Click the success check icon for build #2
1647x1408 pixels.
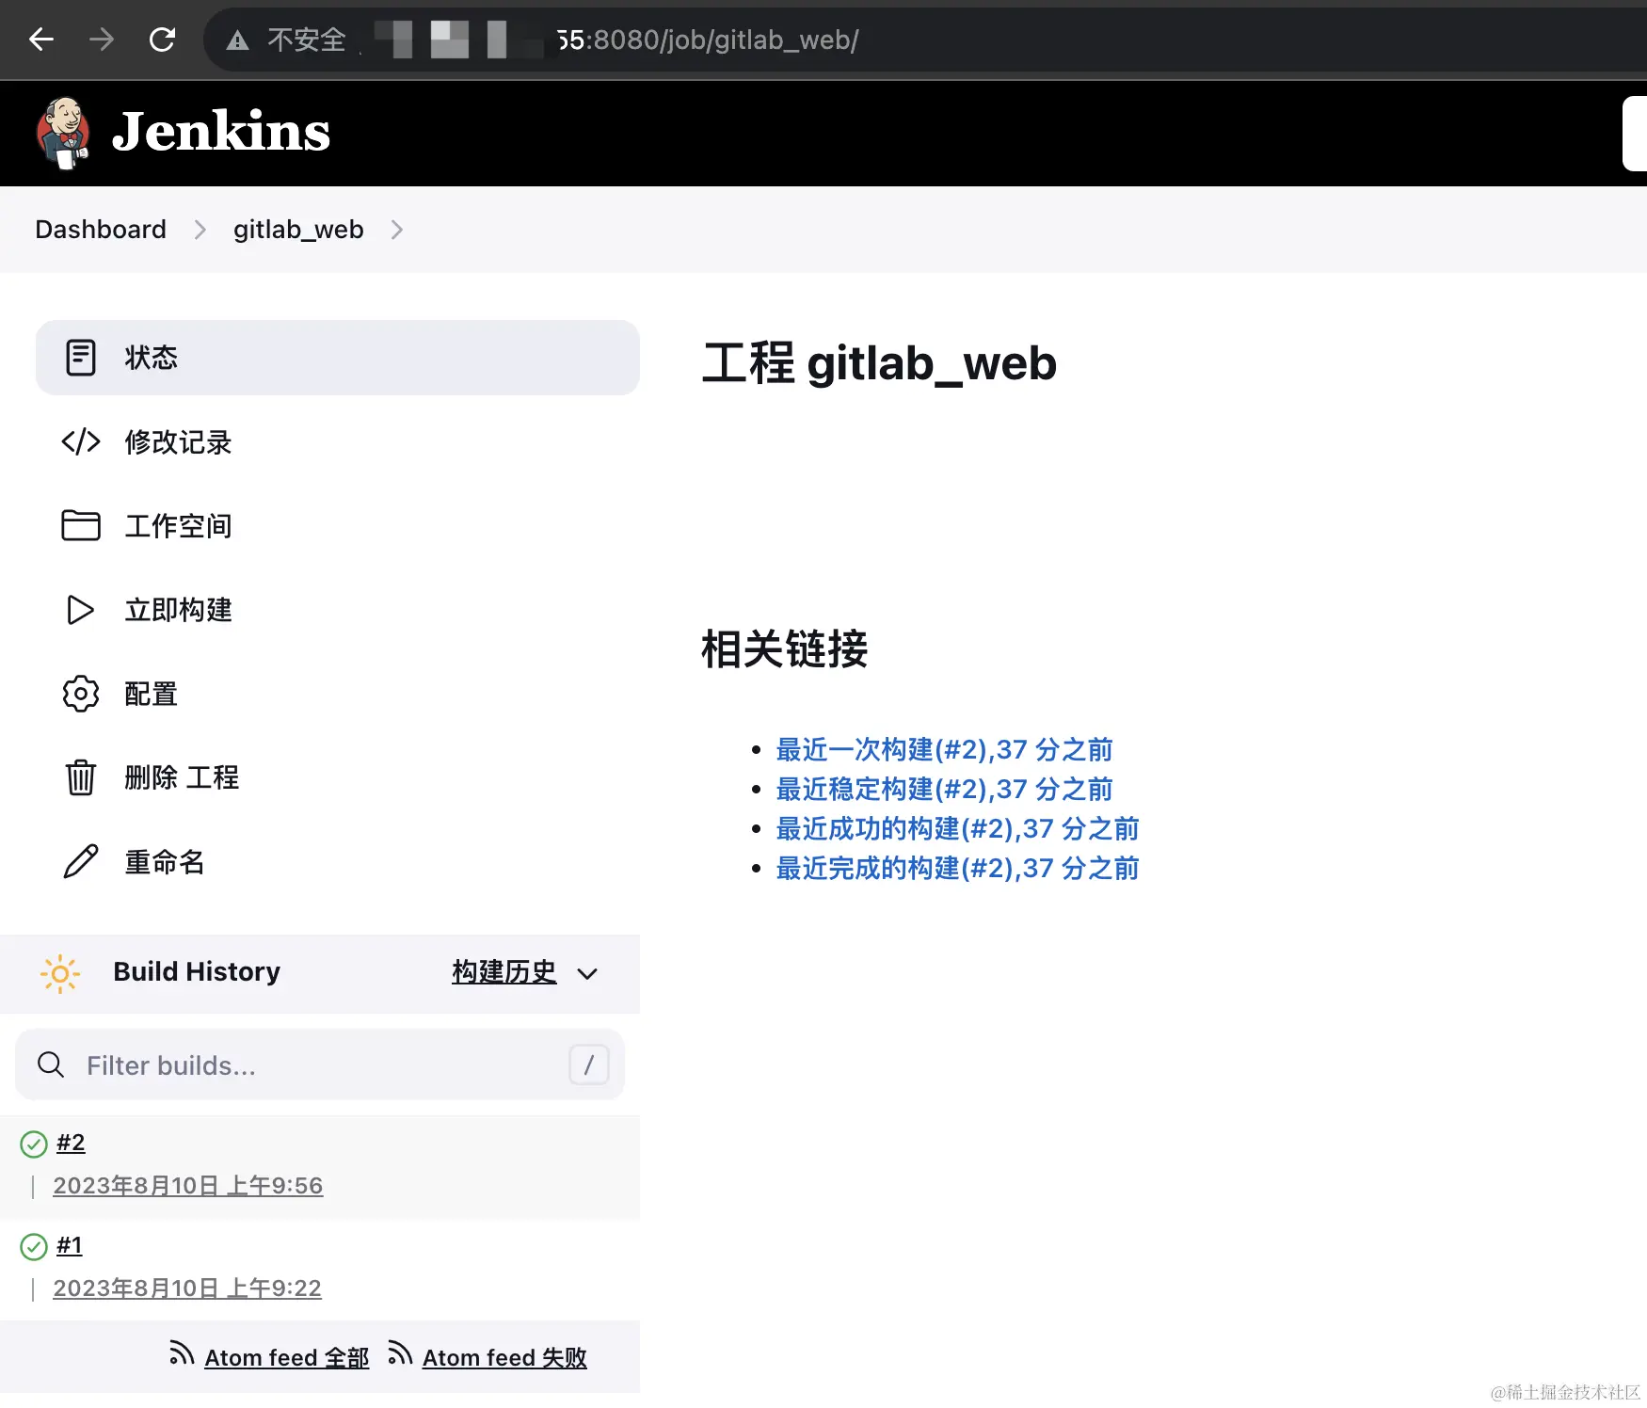[x=34, y=1144]
